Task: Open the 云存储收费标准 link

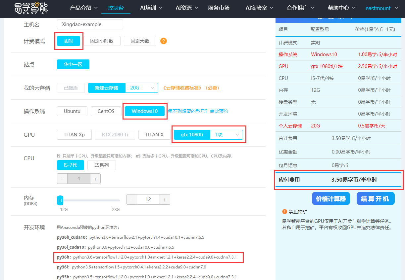Action: [x=191, y=88]
